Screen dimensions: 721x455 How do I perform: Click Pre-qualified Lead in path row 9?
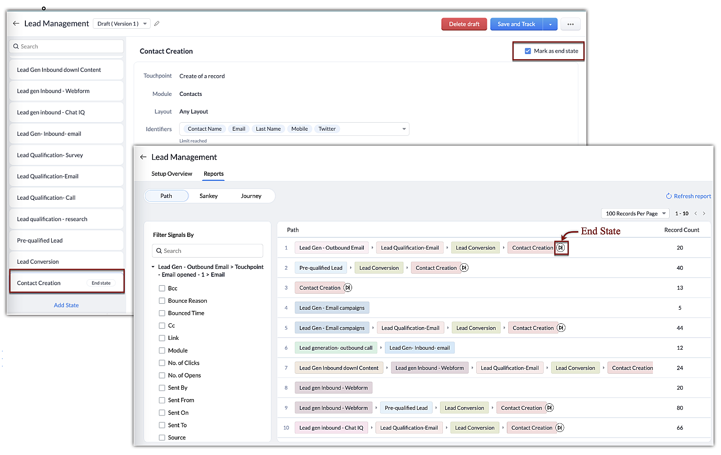coord(406,408)
